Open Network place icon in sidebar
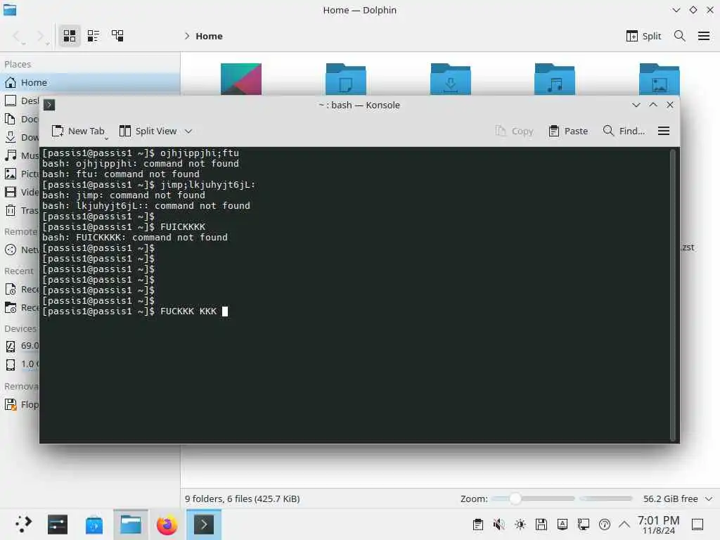The image size is (720, 540). pyautogui.click(x=10, y=250)
